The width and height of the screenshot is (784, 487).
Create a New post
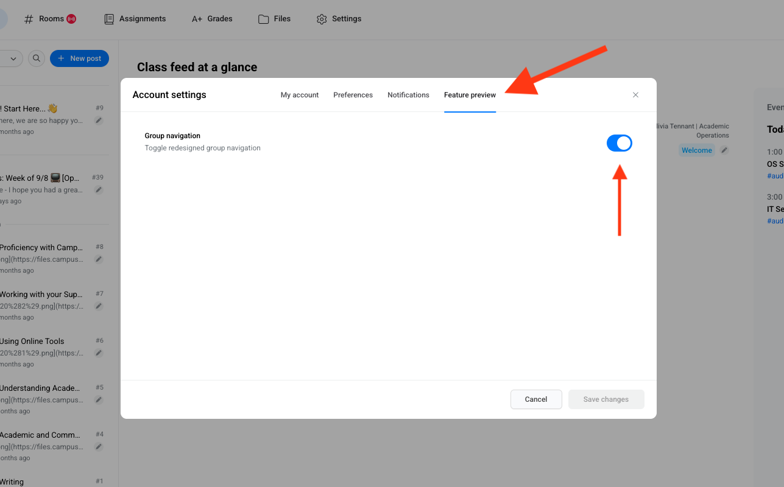[x=79, y=58]
